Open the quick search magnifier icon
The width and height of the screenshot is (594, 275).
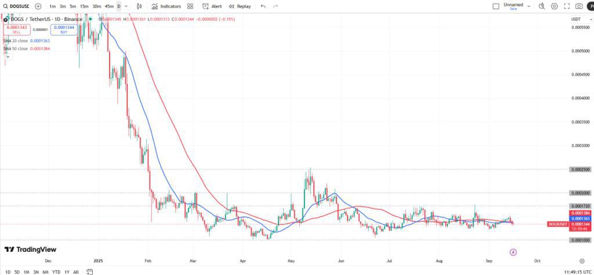pyautogui.click(x=542, y=6)
